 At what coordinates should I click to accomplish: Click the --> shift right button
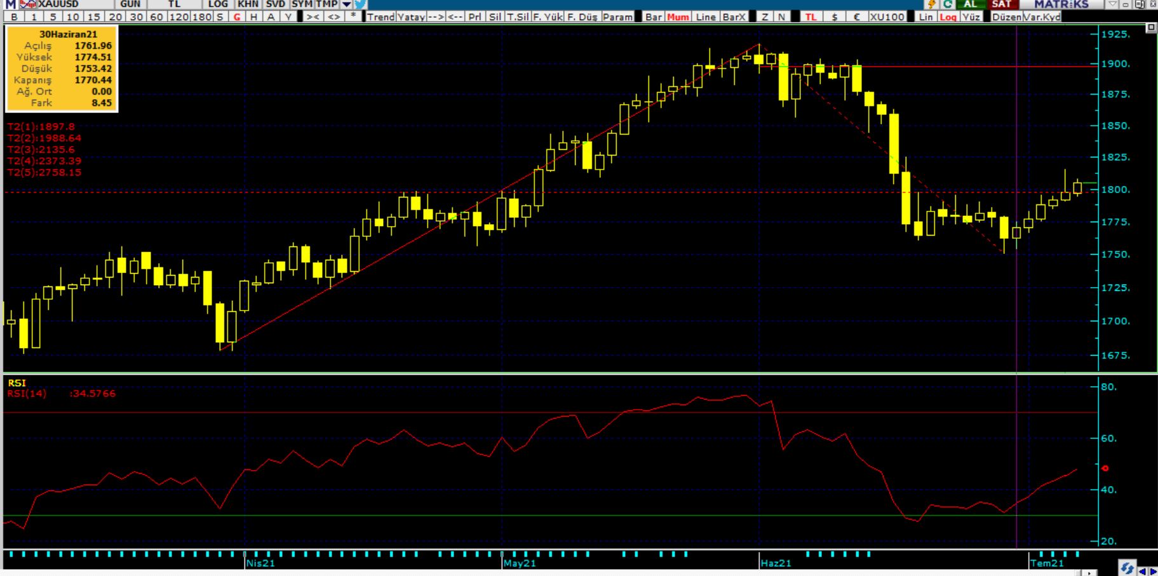pyautogui.click(x=436, y=17)
